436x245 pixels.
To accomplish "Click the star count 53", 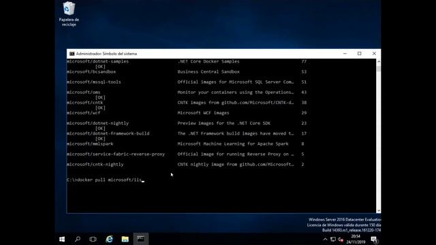I will 304,71.
